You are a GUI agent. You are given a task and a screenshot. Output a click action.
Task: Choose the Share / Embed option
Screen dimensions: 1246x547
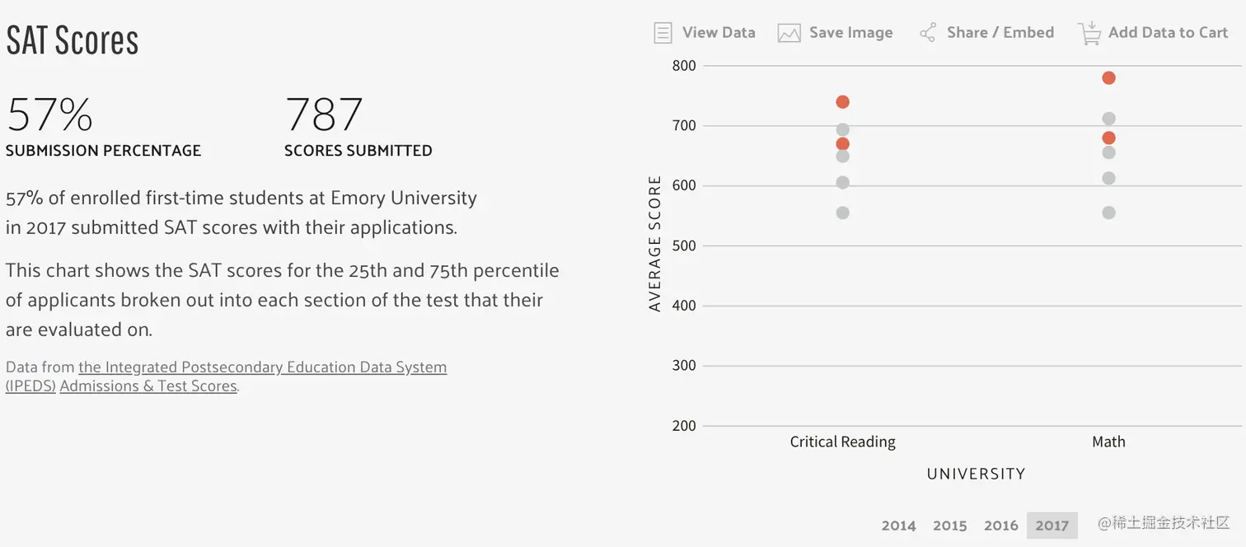pyautogui.click(x=1000, y=33)
